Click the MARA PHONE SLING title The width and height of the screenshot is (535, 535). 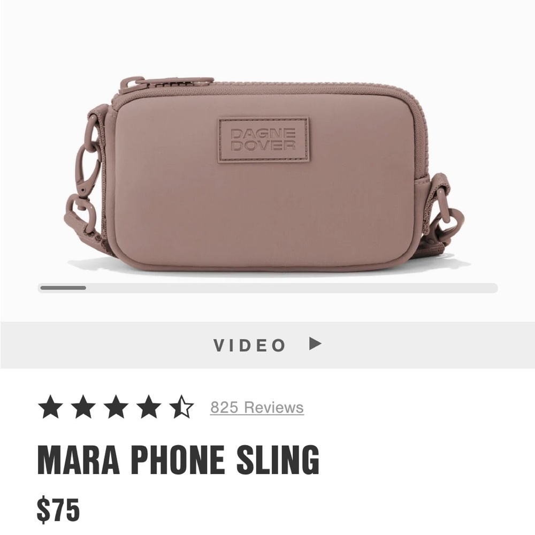tap(178, 460)
